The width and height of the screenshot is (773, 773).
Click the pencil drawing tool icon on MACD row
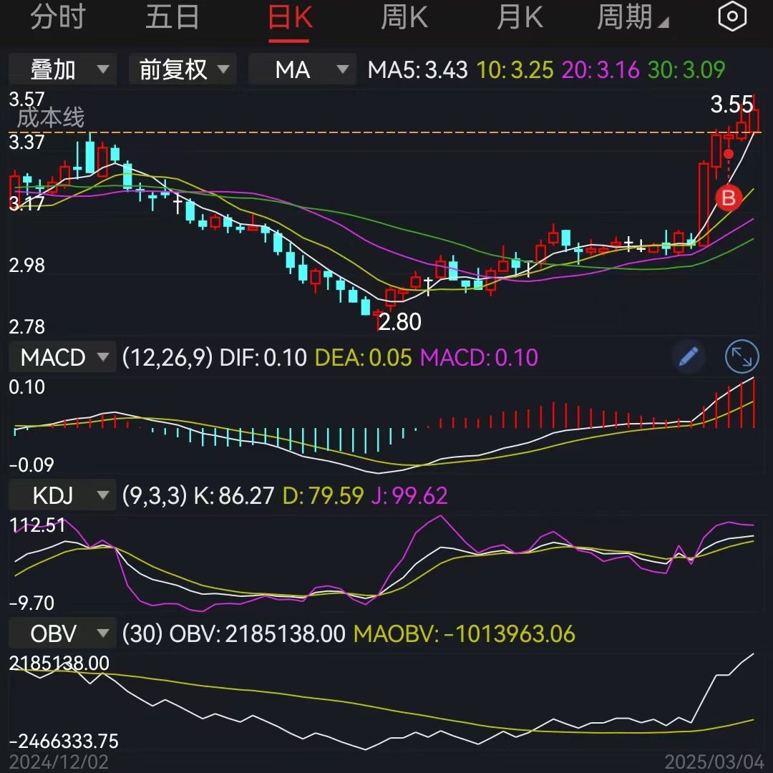(x=688, y=356)
